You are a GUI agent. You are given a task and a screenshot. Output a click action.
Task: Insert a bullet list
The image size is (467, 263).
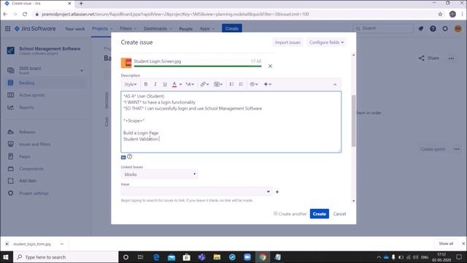click(231, 85)
